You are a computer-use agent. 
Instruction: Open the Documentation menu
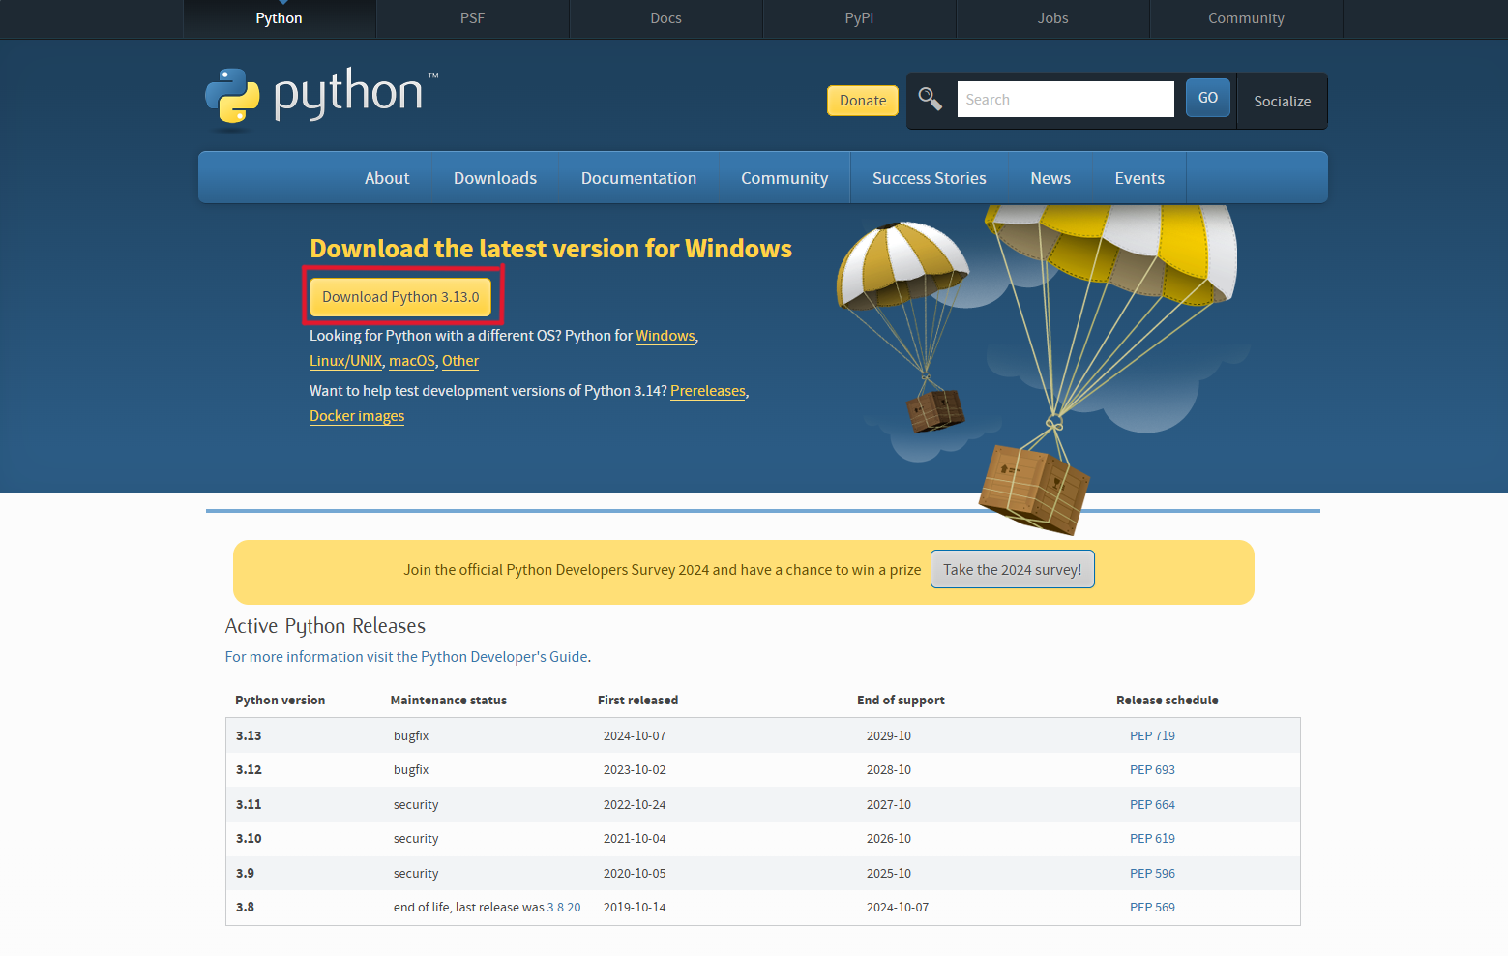tap(638, 178)
